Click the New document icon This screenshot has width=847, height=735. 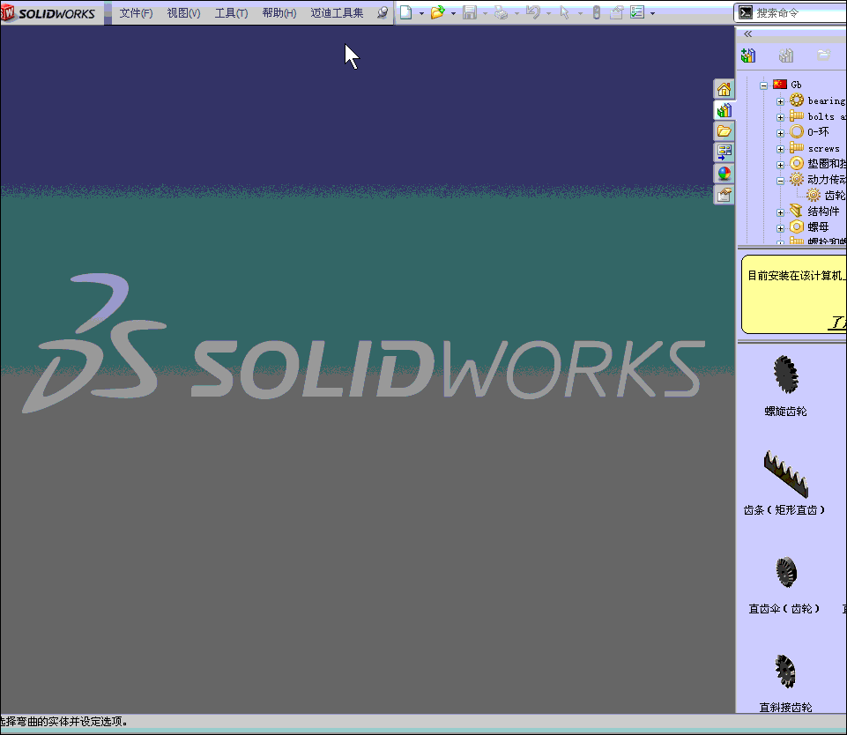pos(405,12)
